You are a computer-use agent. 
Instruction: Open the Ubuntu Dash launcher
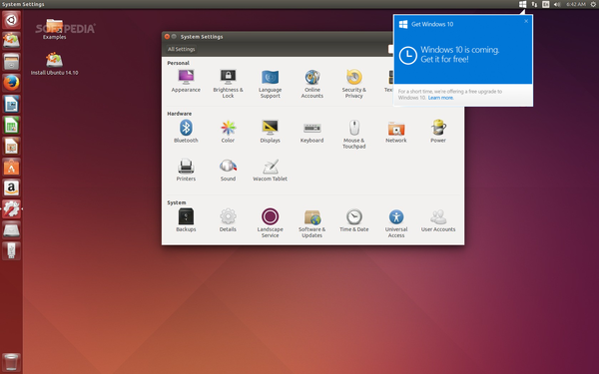pos(11,20)
